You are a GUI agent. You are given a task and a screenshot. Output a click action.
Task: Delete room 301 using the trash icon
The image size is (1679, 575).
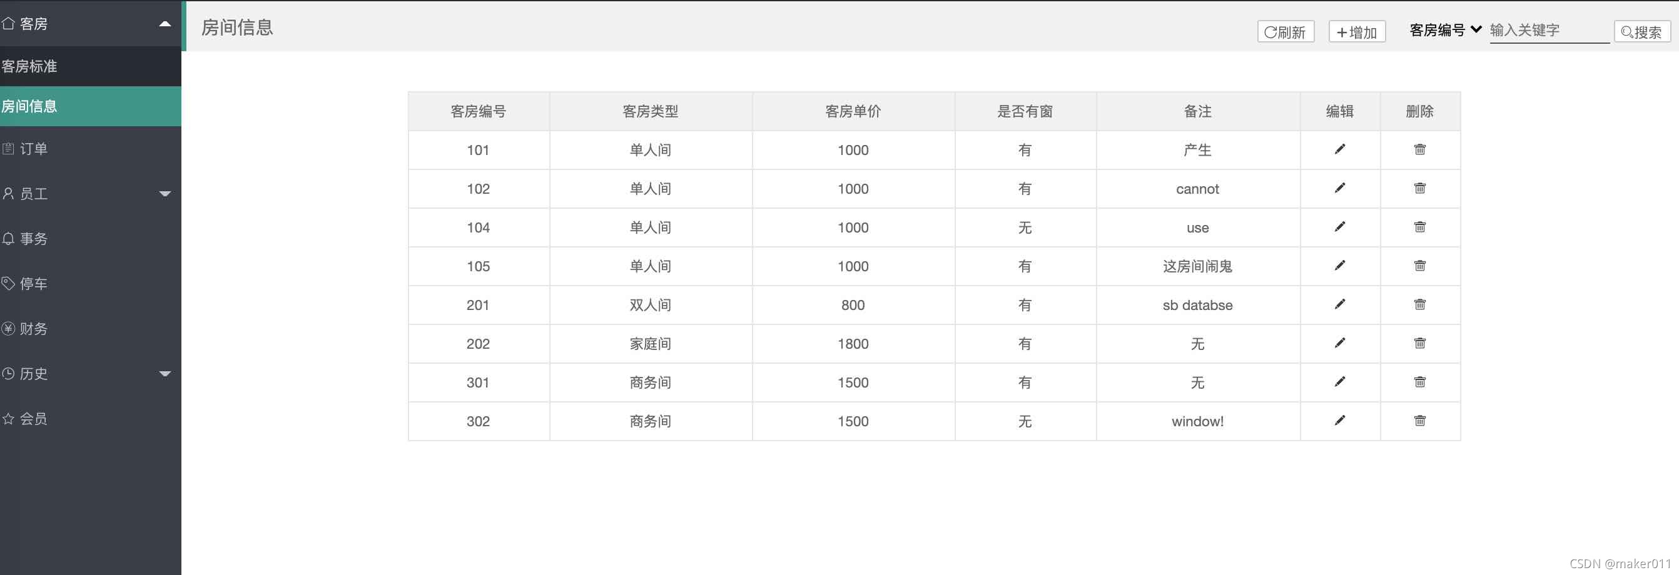click(x=1419, y=382)
